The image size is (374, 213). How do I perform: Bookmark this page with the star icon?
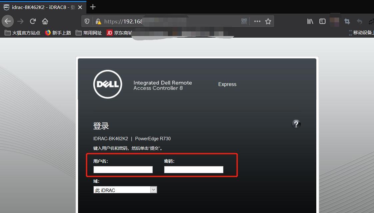click(x=268, y=21)
